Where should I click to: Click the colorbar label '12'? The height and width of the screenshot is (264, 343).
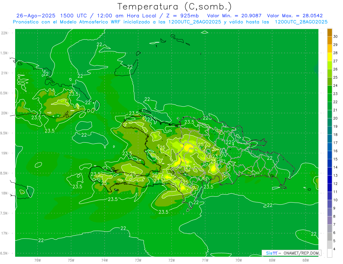tap(336, 184)
